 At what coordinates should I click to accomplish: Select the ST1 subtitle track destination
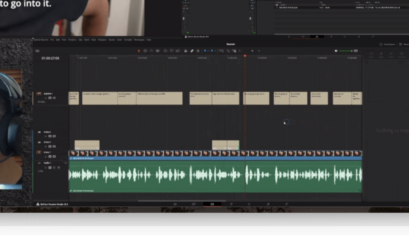click(39, 94)
